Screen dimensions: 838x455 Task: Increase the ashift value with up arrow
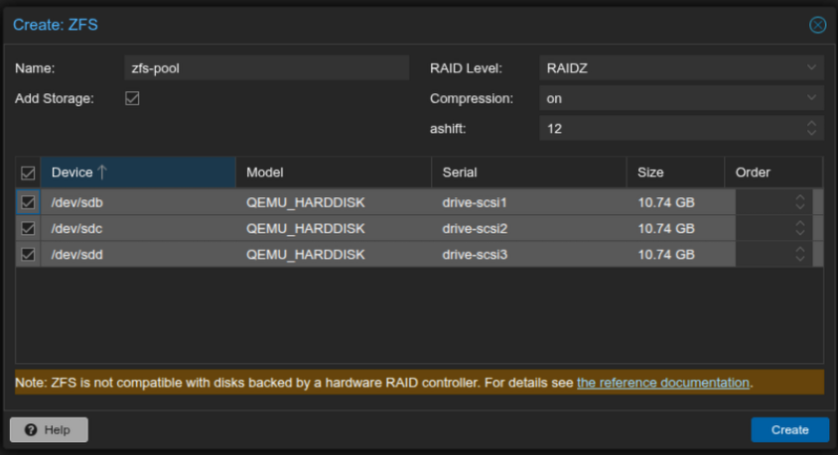(x=811, y=123)
